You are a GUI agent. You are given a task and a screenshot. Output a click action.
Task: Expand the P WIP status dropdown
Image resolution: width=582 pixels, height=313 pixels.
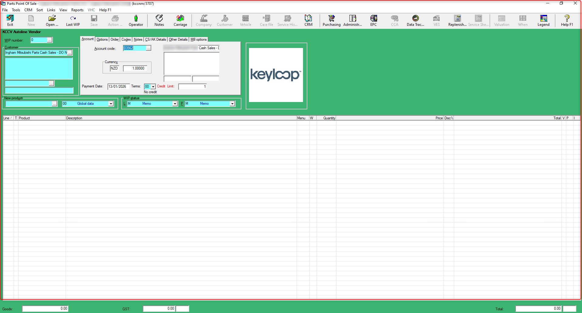point(232,104)
